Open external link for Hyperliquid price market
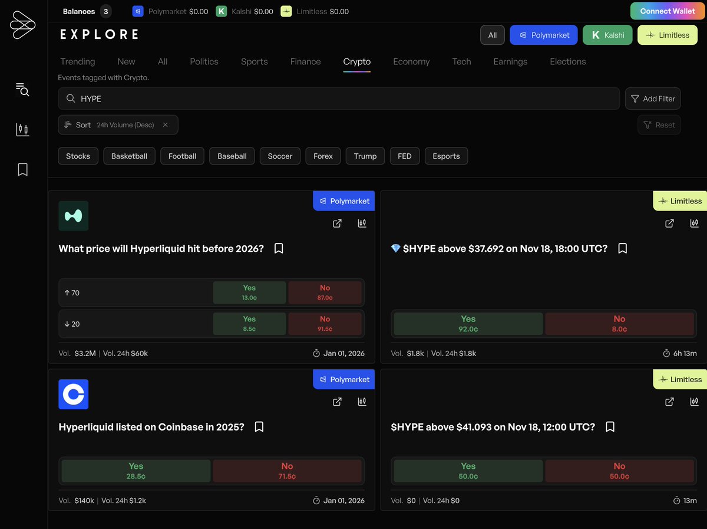Screen dimensions: 707x529 point(337,223)
